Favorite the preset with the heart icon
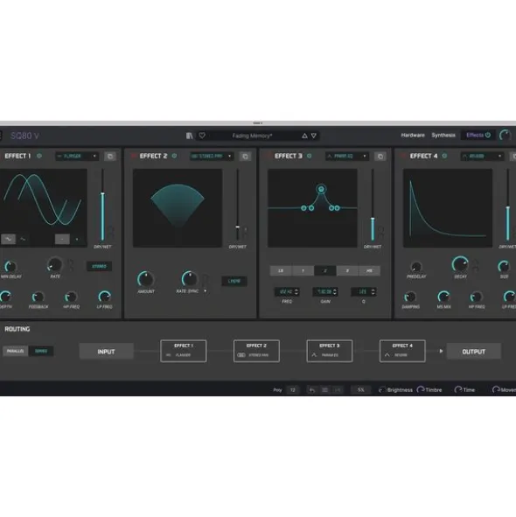This screenshot has height=517, width=516. 202,136
